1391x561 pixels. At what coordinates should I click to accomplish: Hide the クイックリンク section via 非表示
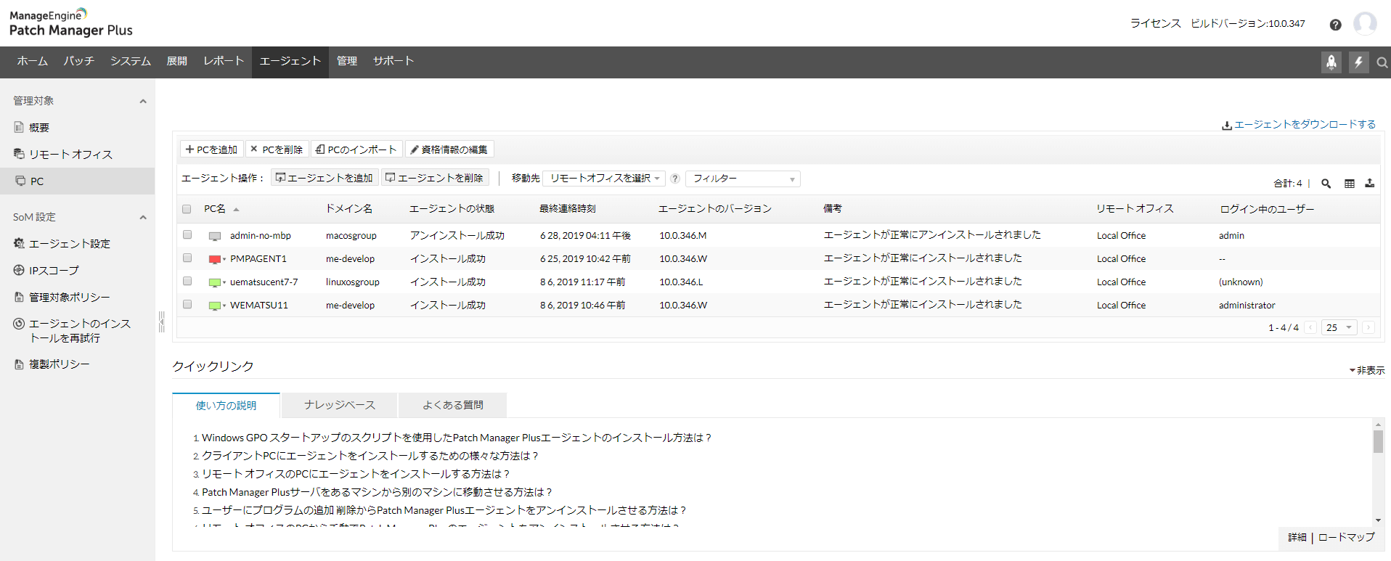[x=1367, y=370]
